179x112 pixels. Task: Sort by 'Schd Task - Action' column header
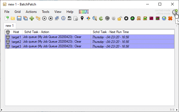[x=56, y=32]
